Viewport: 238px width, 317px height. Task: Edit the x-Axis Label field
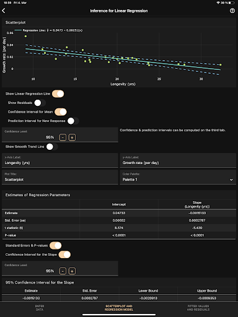click(60, 160)
